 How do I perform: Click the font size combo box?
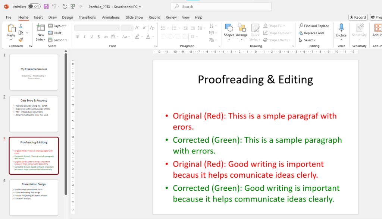(x=127, y=28)
